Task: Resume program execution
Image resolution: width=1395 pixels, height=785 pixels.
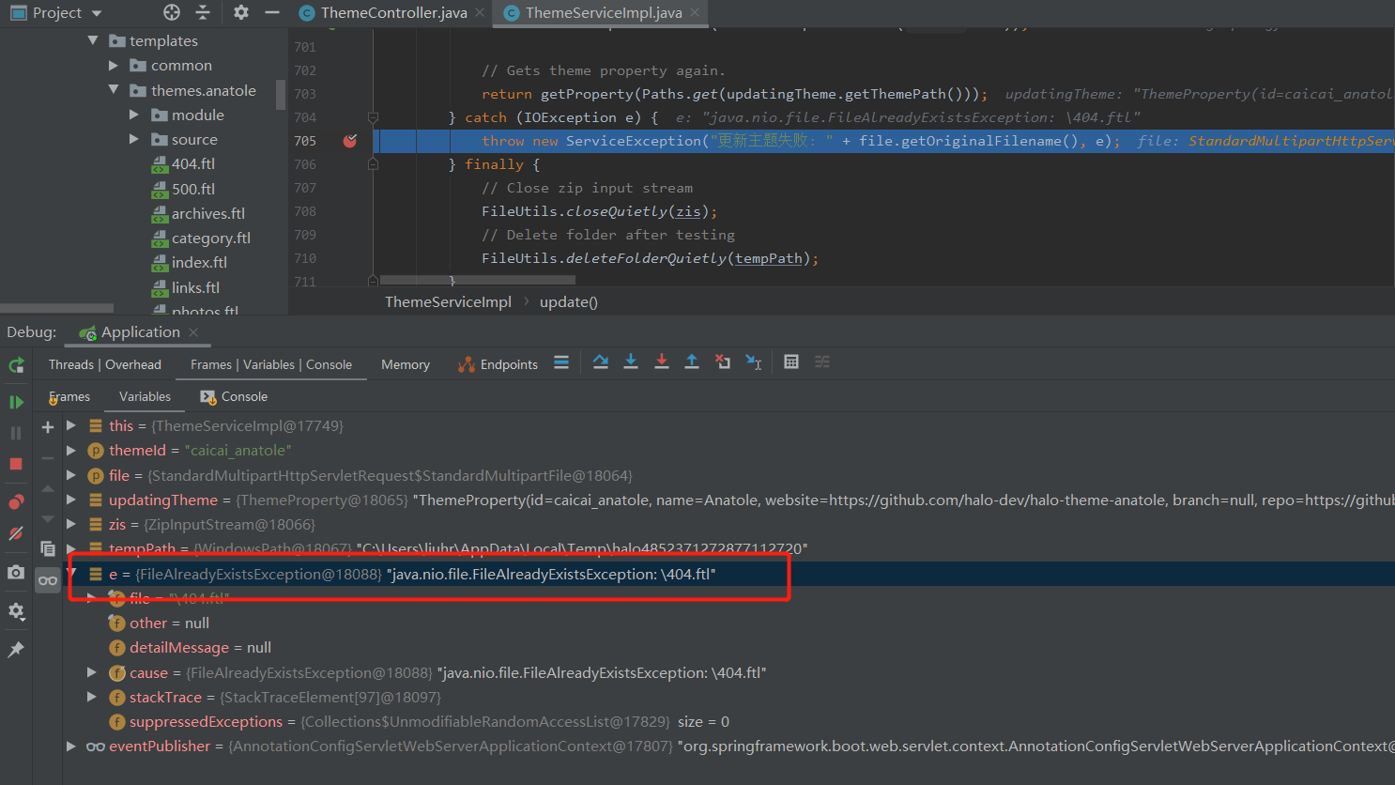Action: 16,402
